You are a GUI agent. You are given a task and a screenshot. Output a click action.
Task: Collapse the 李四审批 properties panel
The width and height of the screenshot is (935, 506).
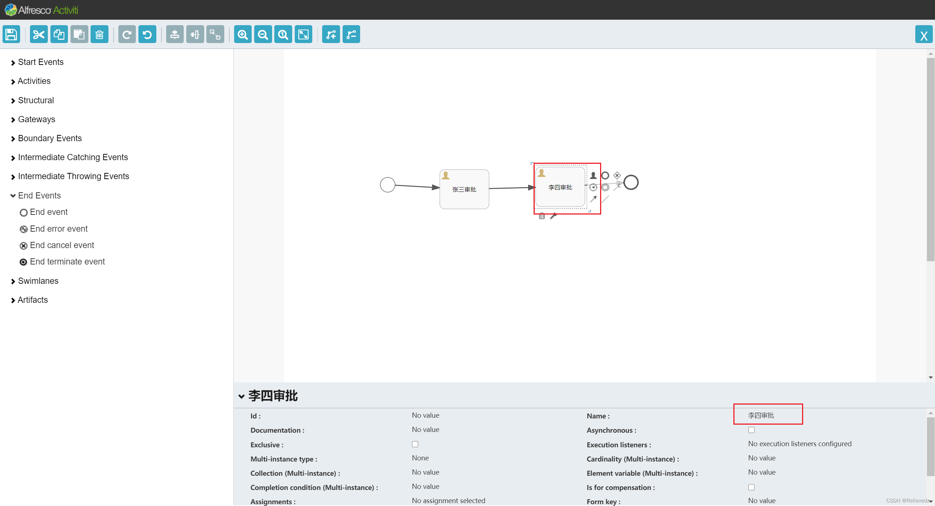click(x=241, y=397)
